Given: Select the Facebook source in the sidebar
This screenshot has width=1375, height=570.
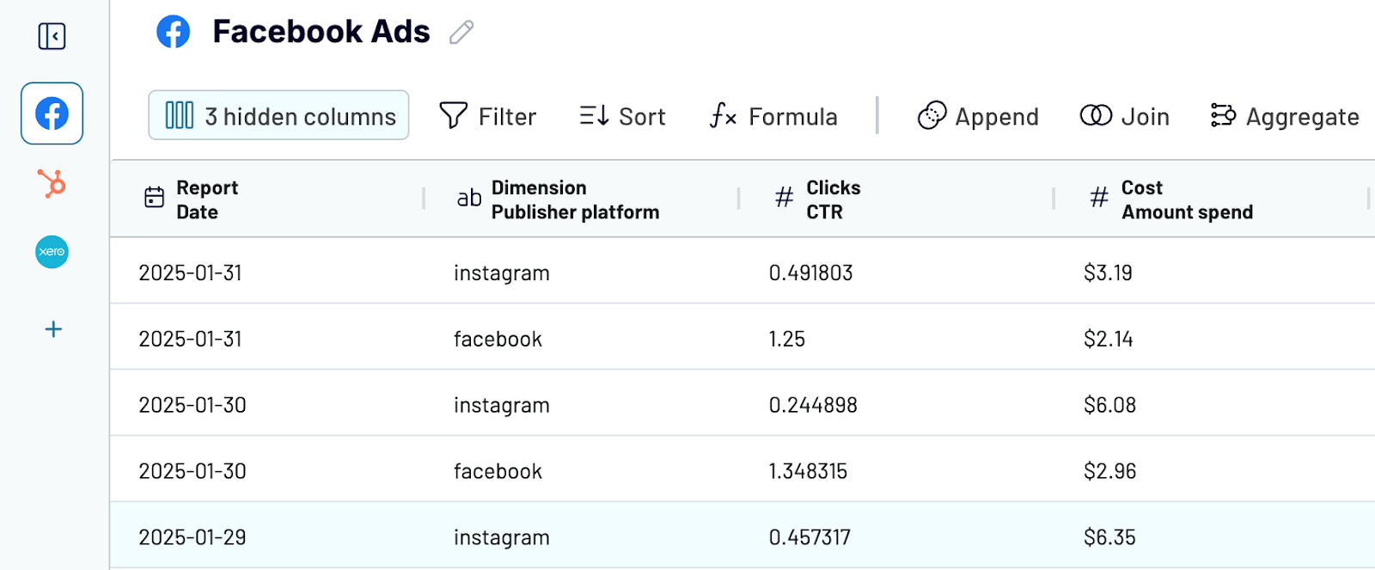Looking at the screenshot, I should [x=51, y=113].
